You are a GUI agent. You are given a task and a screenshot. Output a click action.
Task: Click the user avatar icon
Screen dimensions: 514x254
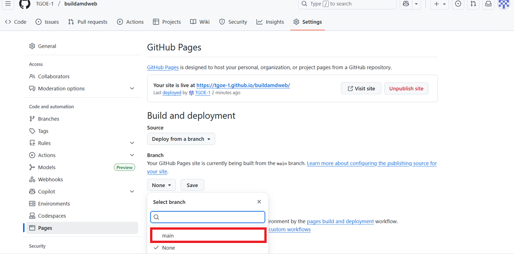click(x=503, y=4)
